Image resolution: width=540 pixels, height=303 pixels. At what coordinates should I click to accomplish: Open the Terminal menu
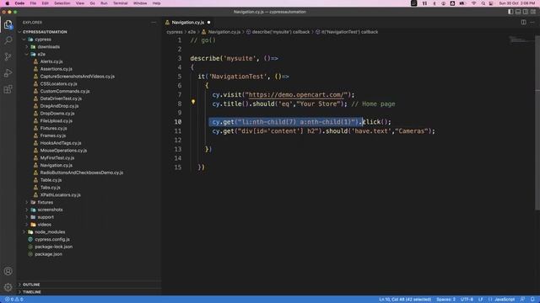click(120, 3)
